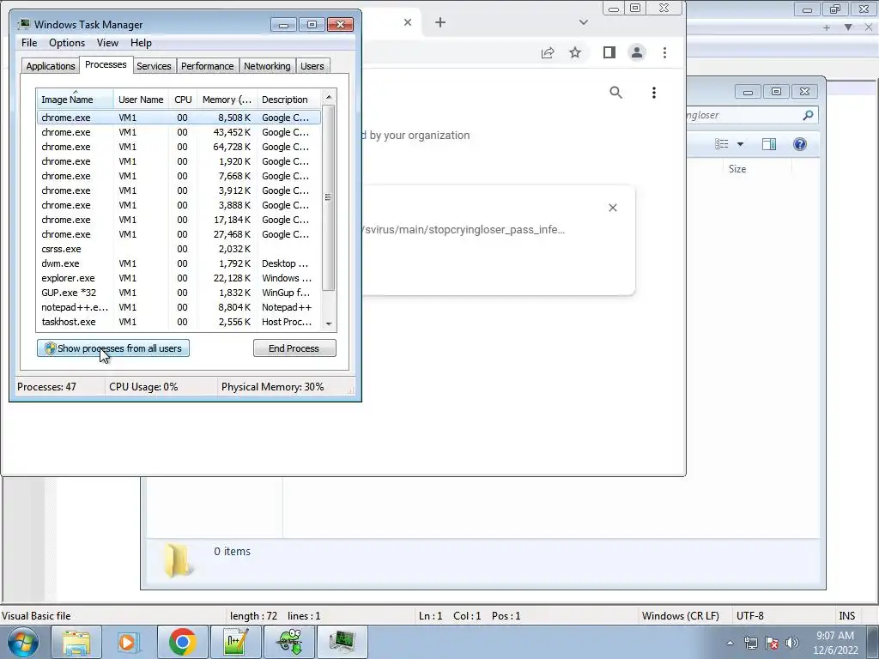Image resolution: width=879 pixels, height=659 pixels.
Task: Open the green lizard taskbar application
Action: click(288, 642)
